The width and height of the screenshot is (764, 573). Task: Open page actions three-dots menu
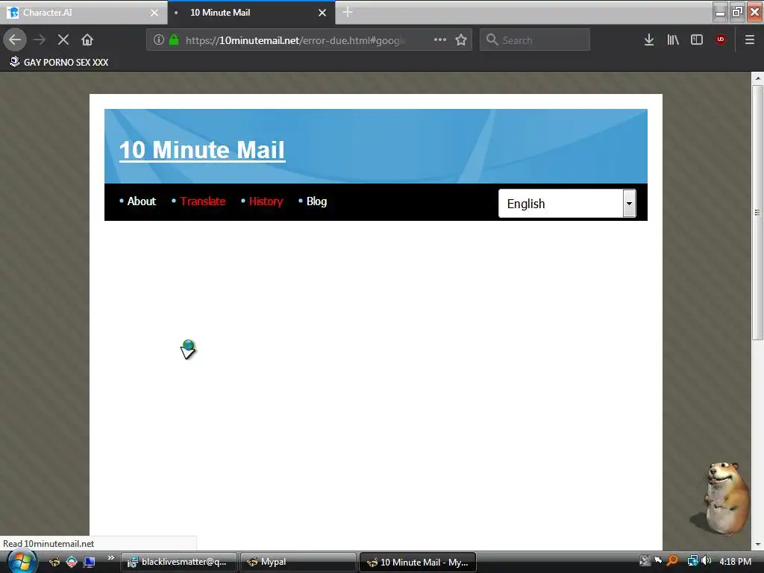click(x=440, y=40)
